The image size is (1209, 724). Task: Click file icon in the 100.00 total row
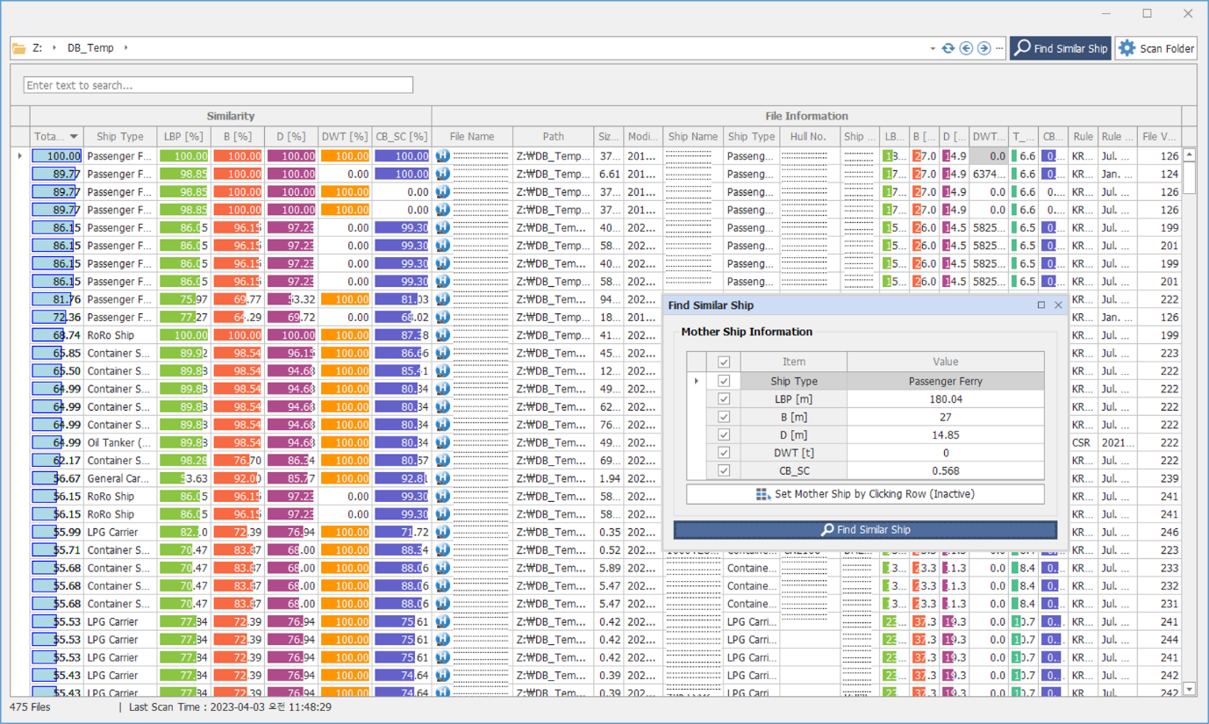click(x=443, y=156)
